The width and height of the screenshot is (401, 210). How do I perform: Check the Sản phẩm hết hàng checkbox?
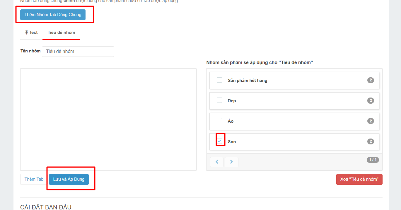219,80
